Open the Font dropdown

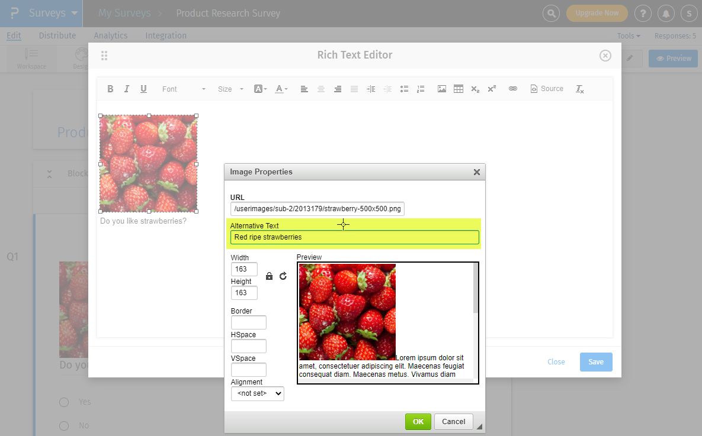[x=184, y=89]
